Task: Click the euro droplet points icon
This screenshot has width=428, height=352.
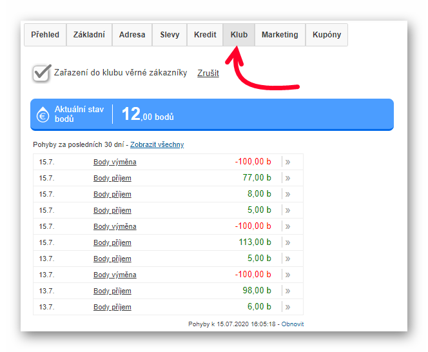Action: coord(43,115)
